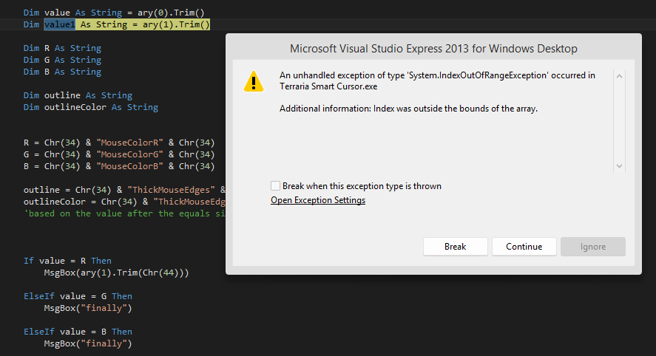656x356 pixels.
Task: Click ElseIf value = B Then line
Action: (x=78, y=332)
